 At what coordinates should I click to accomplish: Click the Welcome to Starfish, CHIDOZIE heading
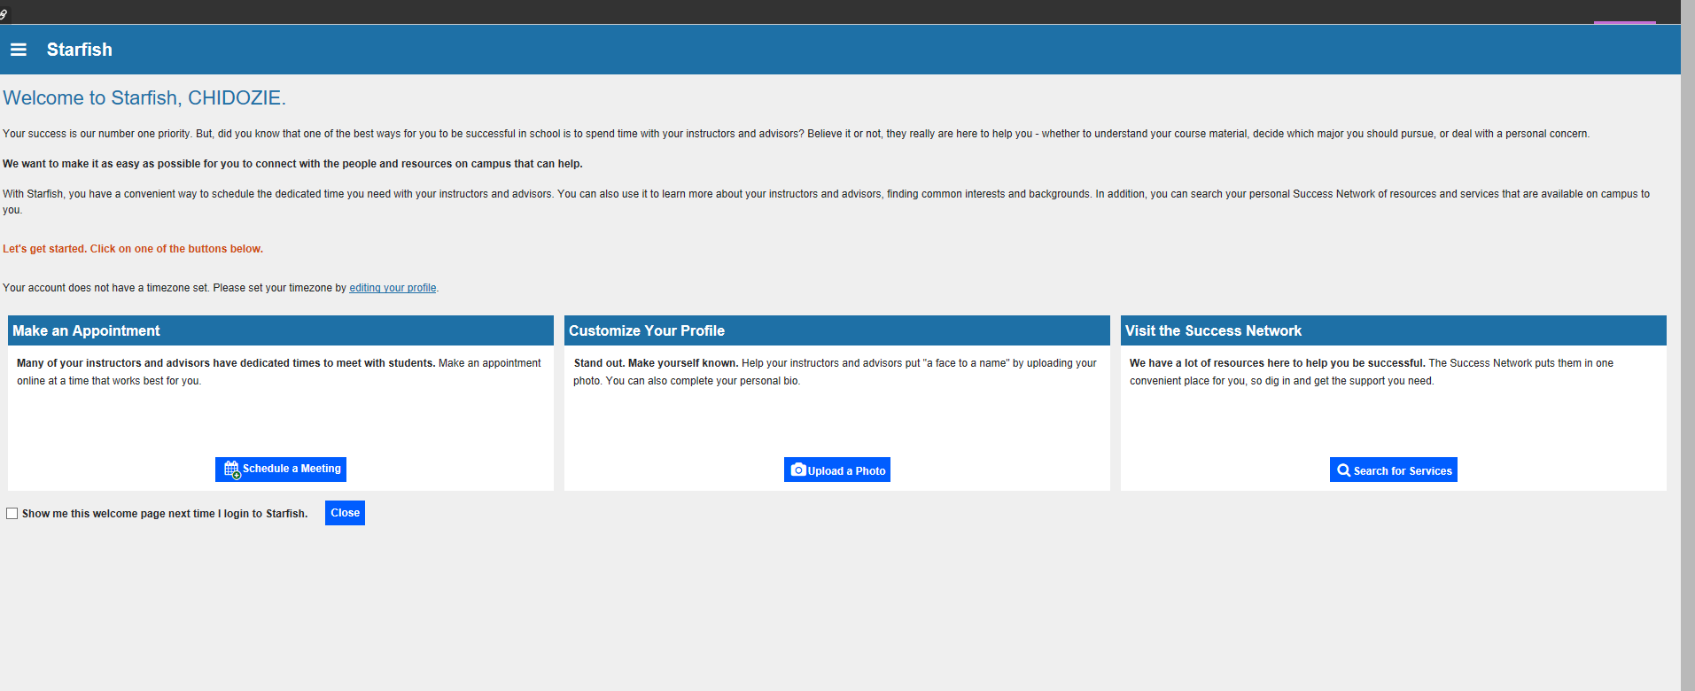[144, 98]
